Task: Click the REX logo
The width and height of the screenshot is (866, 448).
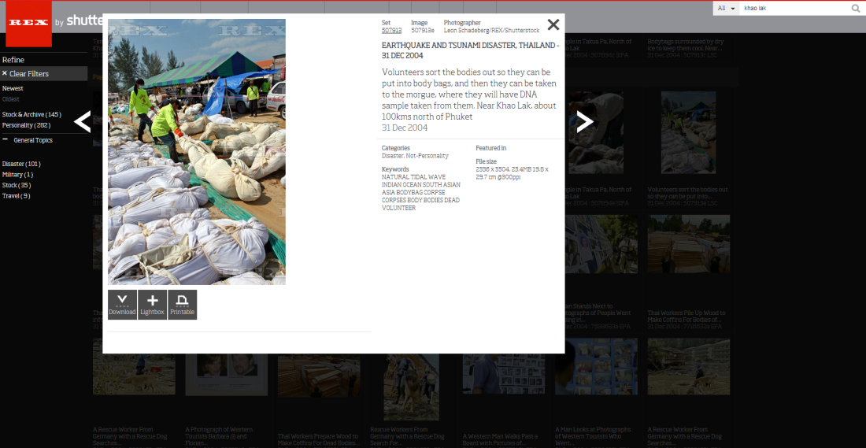Action: (x=28, y=23)
